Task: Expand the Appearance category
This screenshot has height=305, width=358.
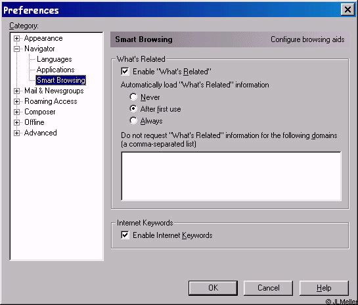Action: [x=16, y=38]
